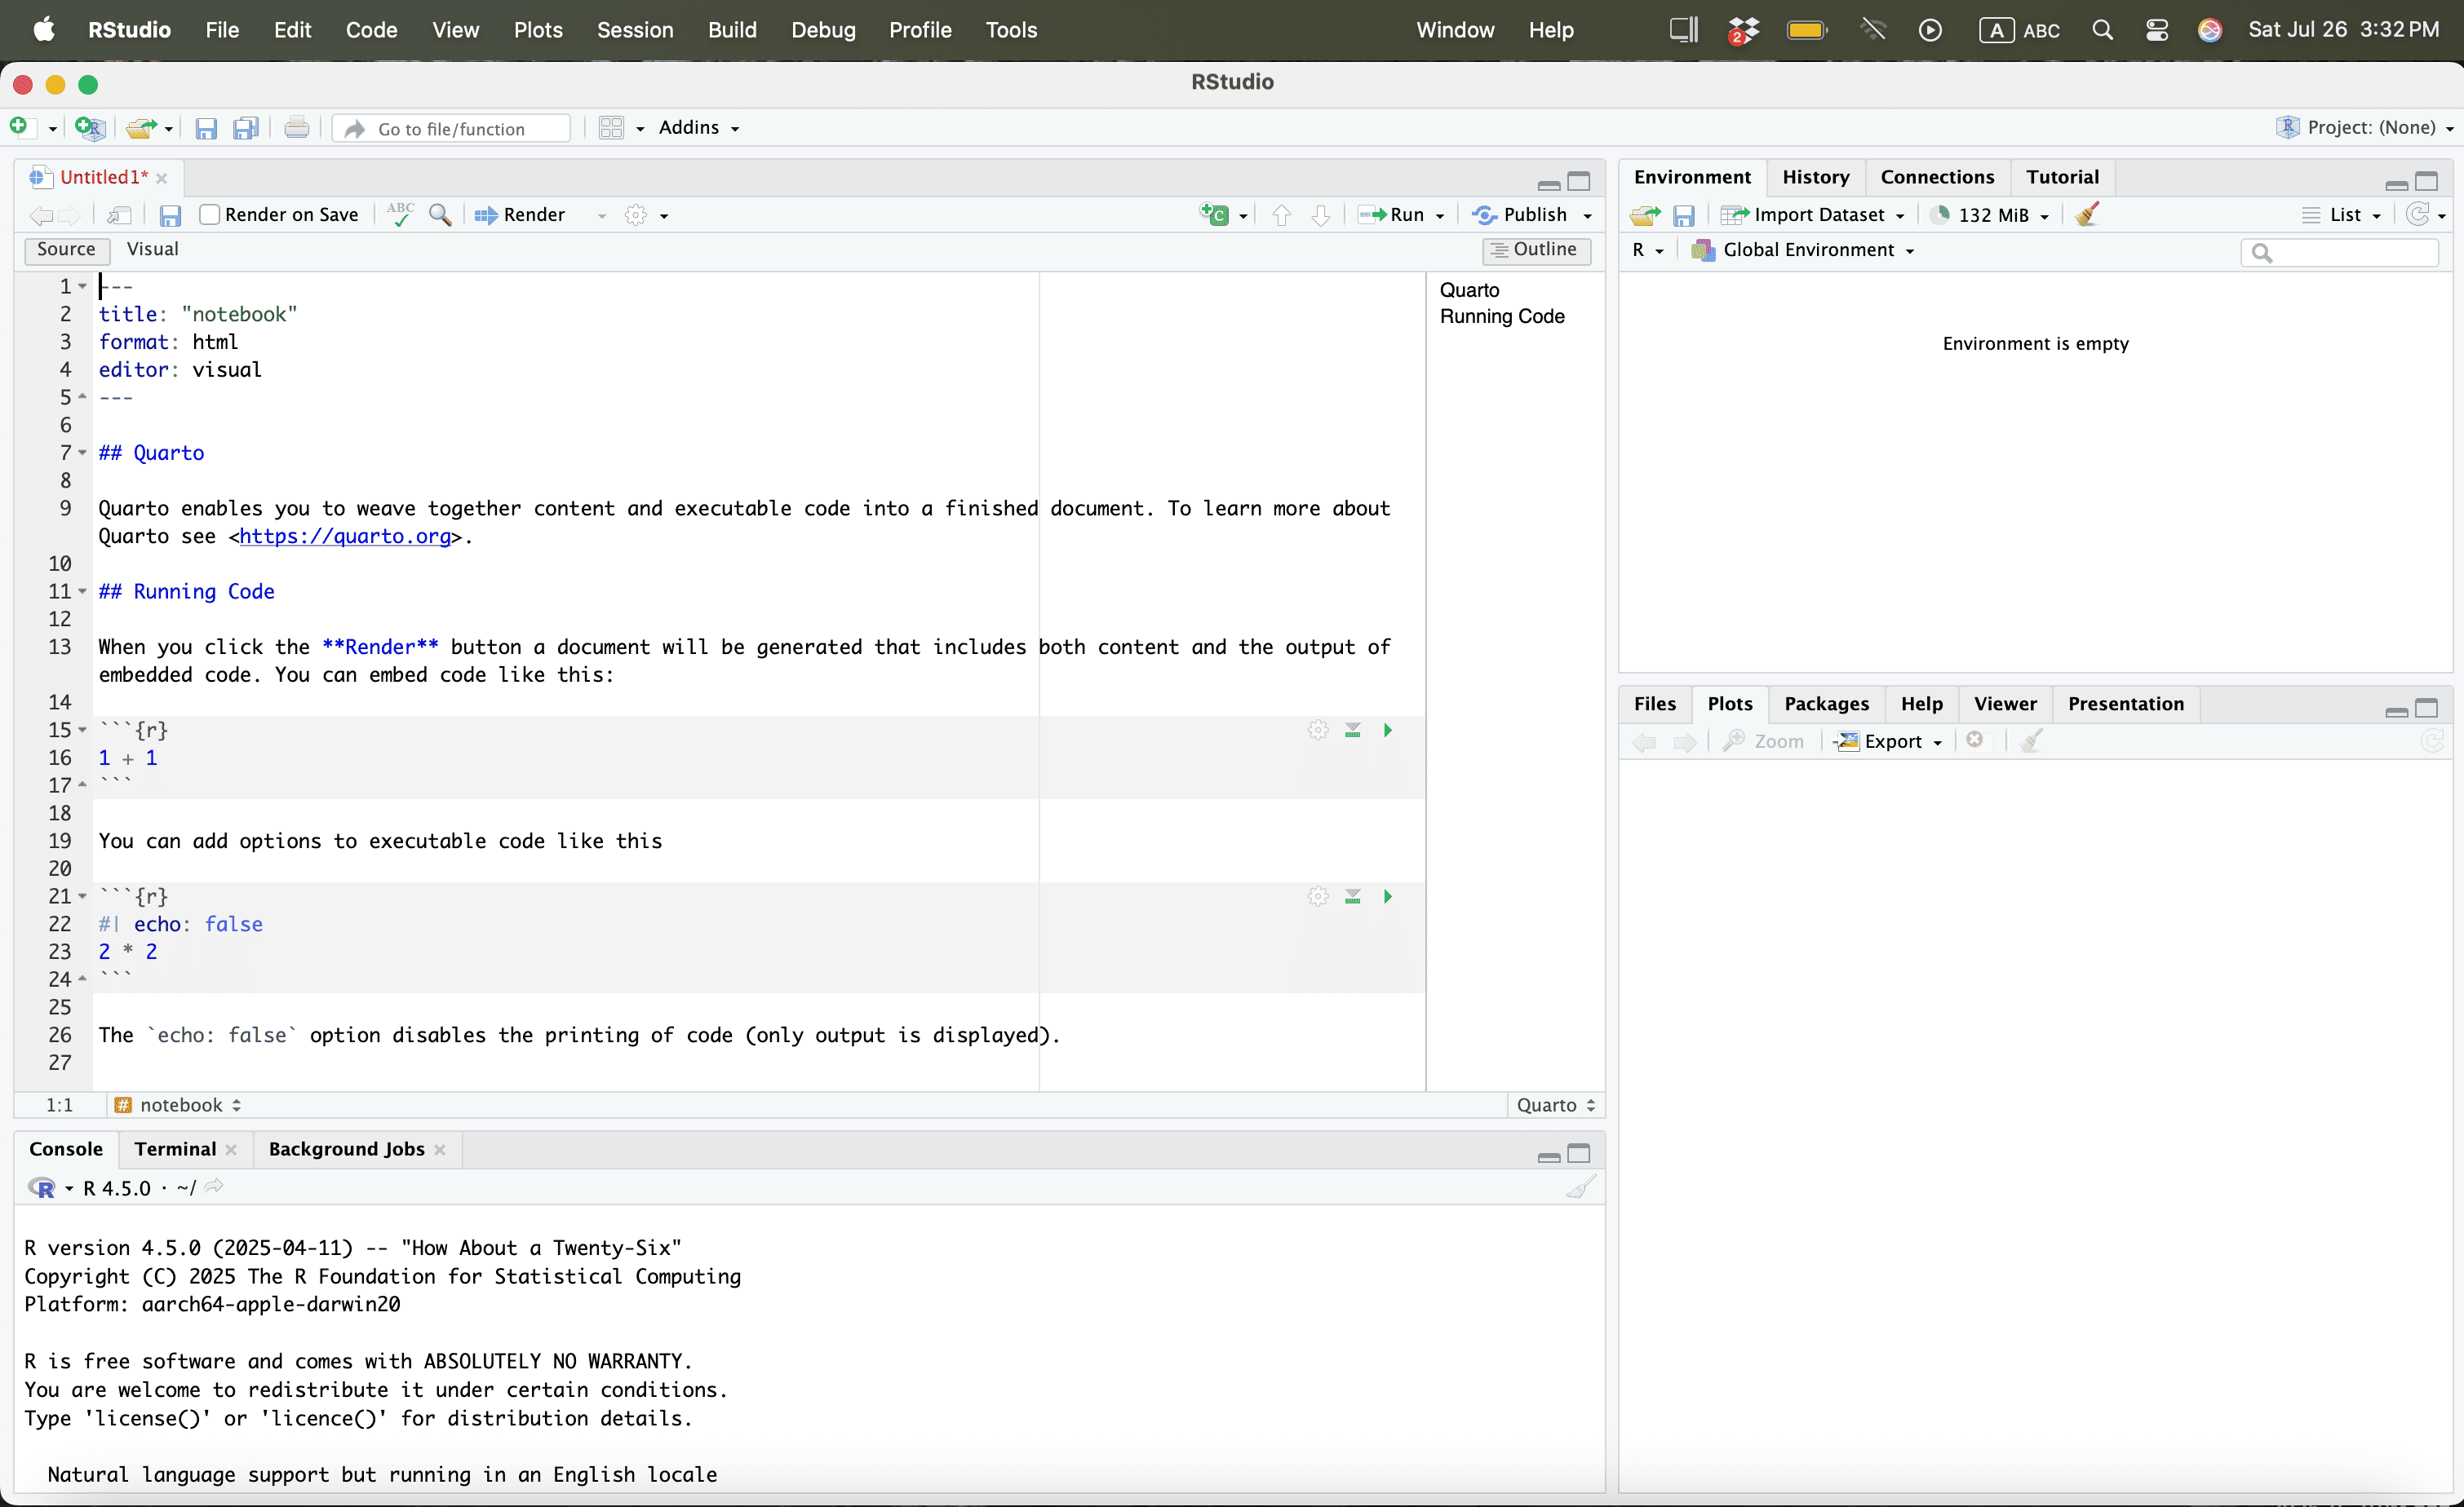2464x1507 pixels.
Task: Collapse the Running Code section fold arrow
Action: coord(83,591)
